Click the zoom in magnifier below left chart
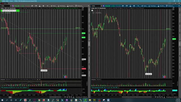This screenshot has height=102, width=181. coord(69,97)
